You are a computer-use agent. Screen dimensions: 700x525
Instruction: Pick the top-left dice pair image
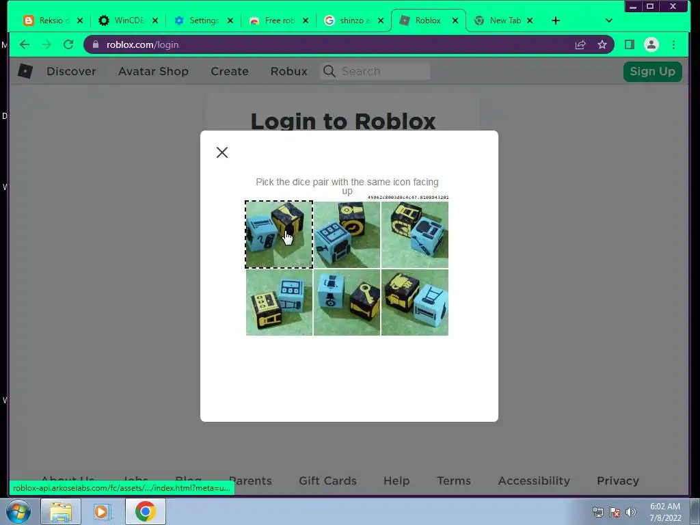[x=279, y=234]
